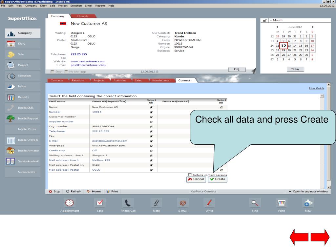336x252 pixels.
Task: Enable Include contact persons
Action: click(x=190, y=175)
